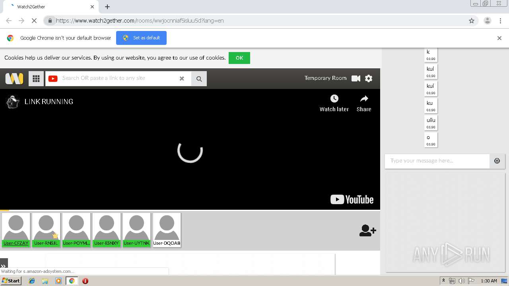Click the chat message 'o'
Screen dimensions: 509x286
[431, 140]
